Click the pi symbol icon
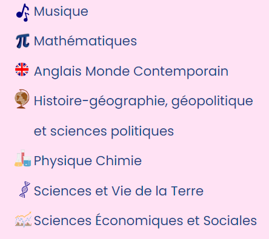Image resolution: width=269 pixels, height=239 pixels. tap(22, 41)
